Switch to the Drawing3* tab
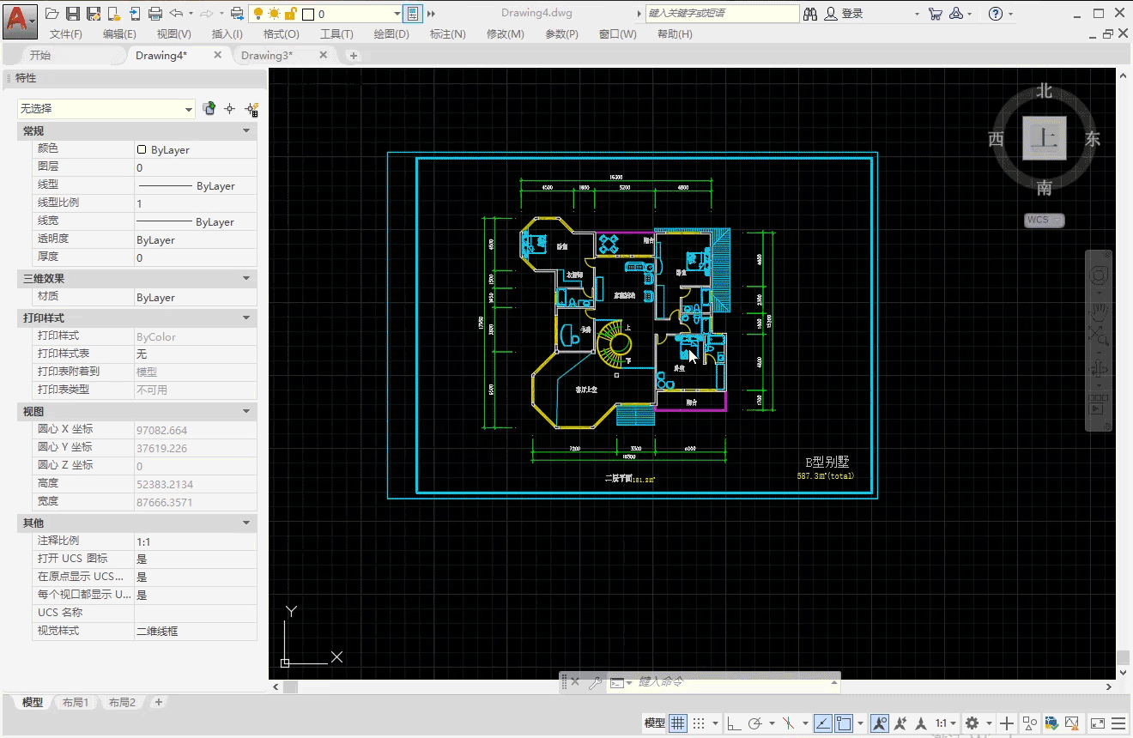Image resolution: width=1133 pixels, height=738 pixels. click(267, 55)
